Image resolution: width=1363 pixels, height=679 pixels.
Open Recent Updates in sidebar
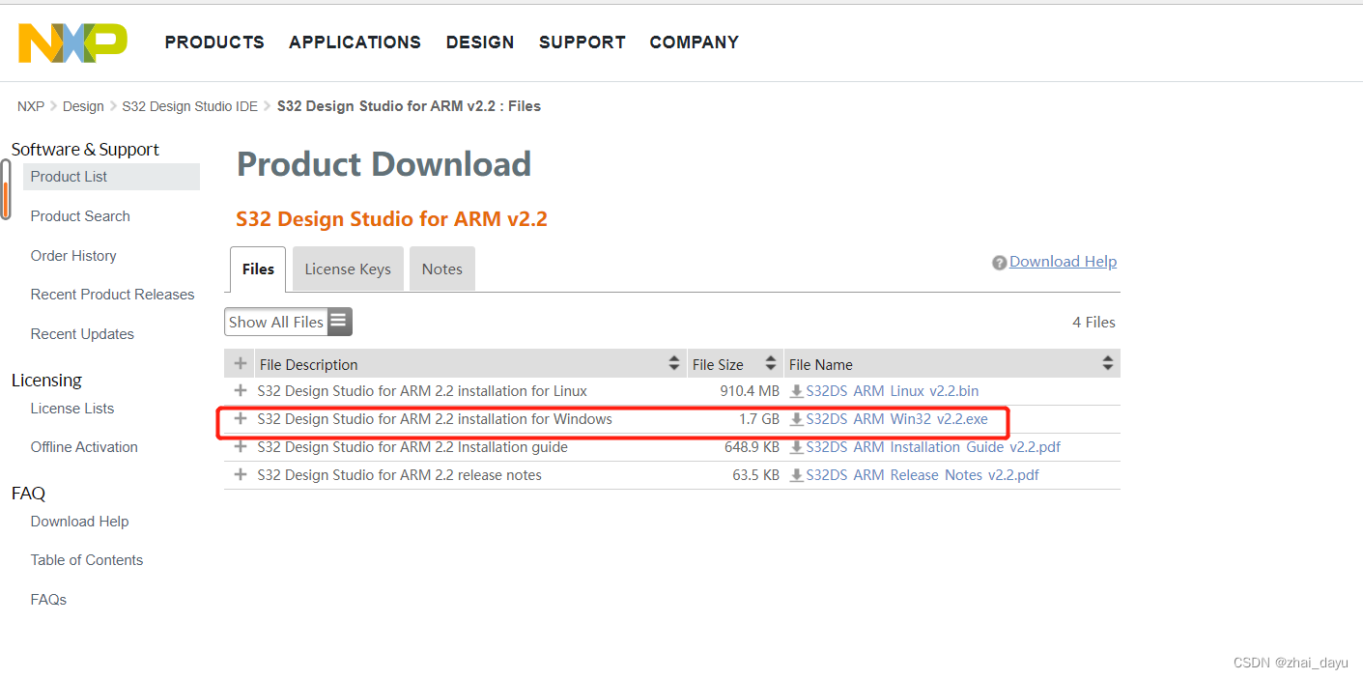(82, 334)
